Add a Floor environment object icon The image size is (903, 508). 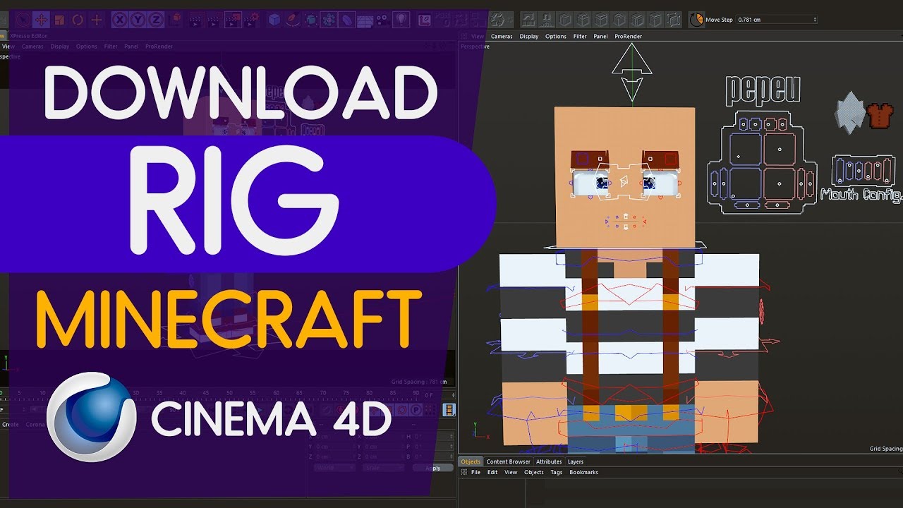tap(365, 20)
